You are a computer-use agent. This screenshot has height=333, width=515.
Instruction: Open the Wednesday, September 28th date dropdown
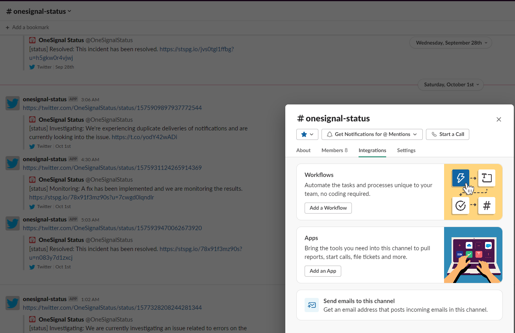(x=451, y=43)
